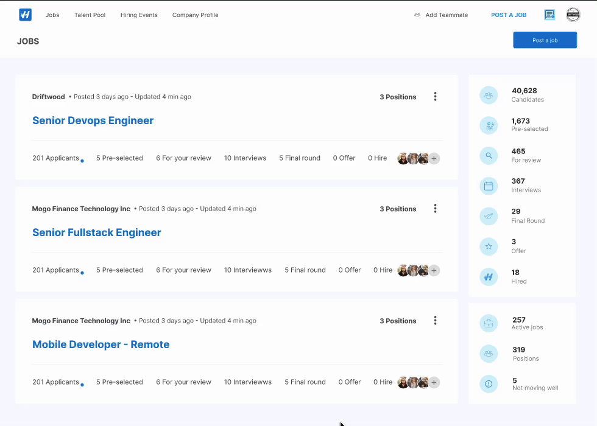Click Not moving well alert icon

[x=489, y=384]
